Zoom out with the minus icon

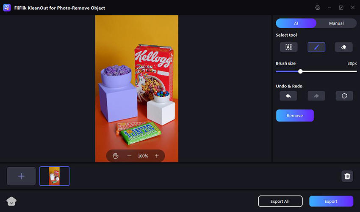pos(129,156)
